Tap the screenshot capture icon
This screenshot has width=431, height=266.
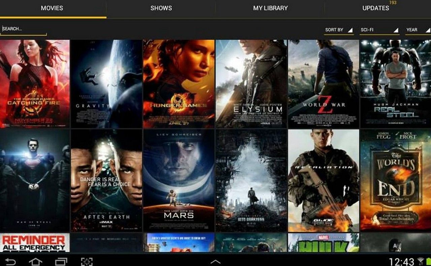(87, 262)
